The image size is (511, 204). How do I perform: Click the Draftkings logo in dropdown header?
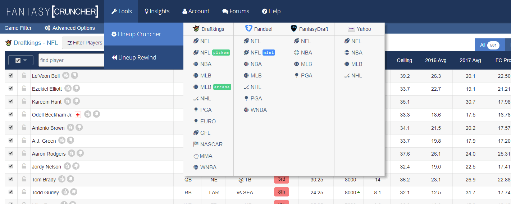coord(196,29)
